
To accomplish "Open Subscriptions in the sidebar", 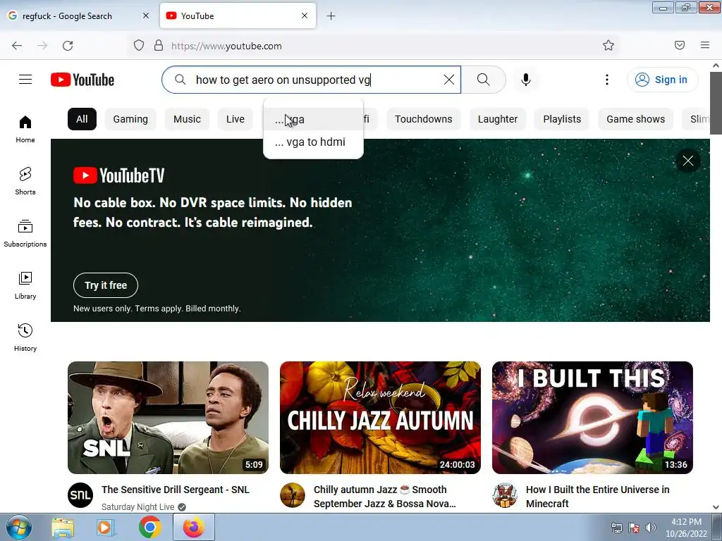I will click(25, 234).
